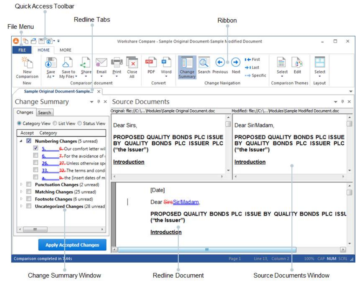Check the 'For the avoidance of' change checkbox

tap(35, 155)
